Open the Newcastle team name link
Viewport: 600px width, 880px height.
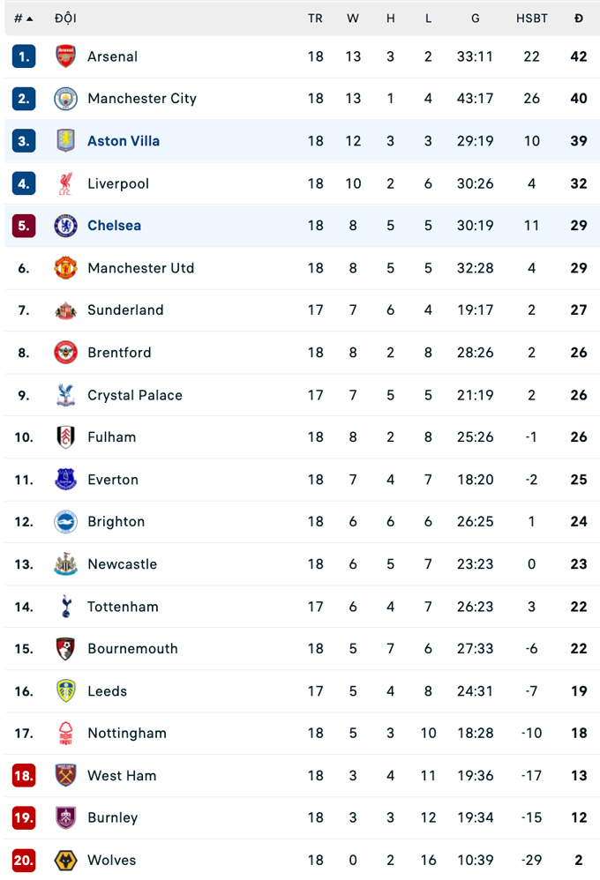click(122, 564)
